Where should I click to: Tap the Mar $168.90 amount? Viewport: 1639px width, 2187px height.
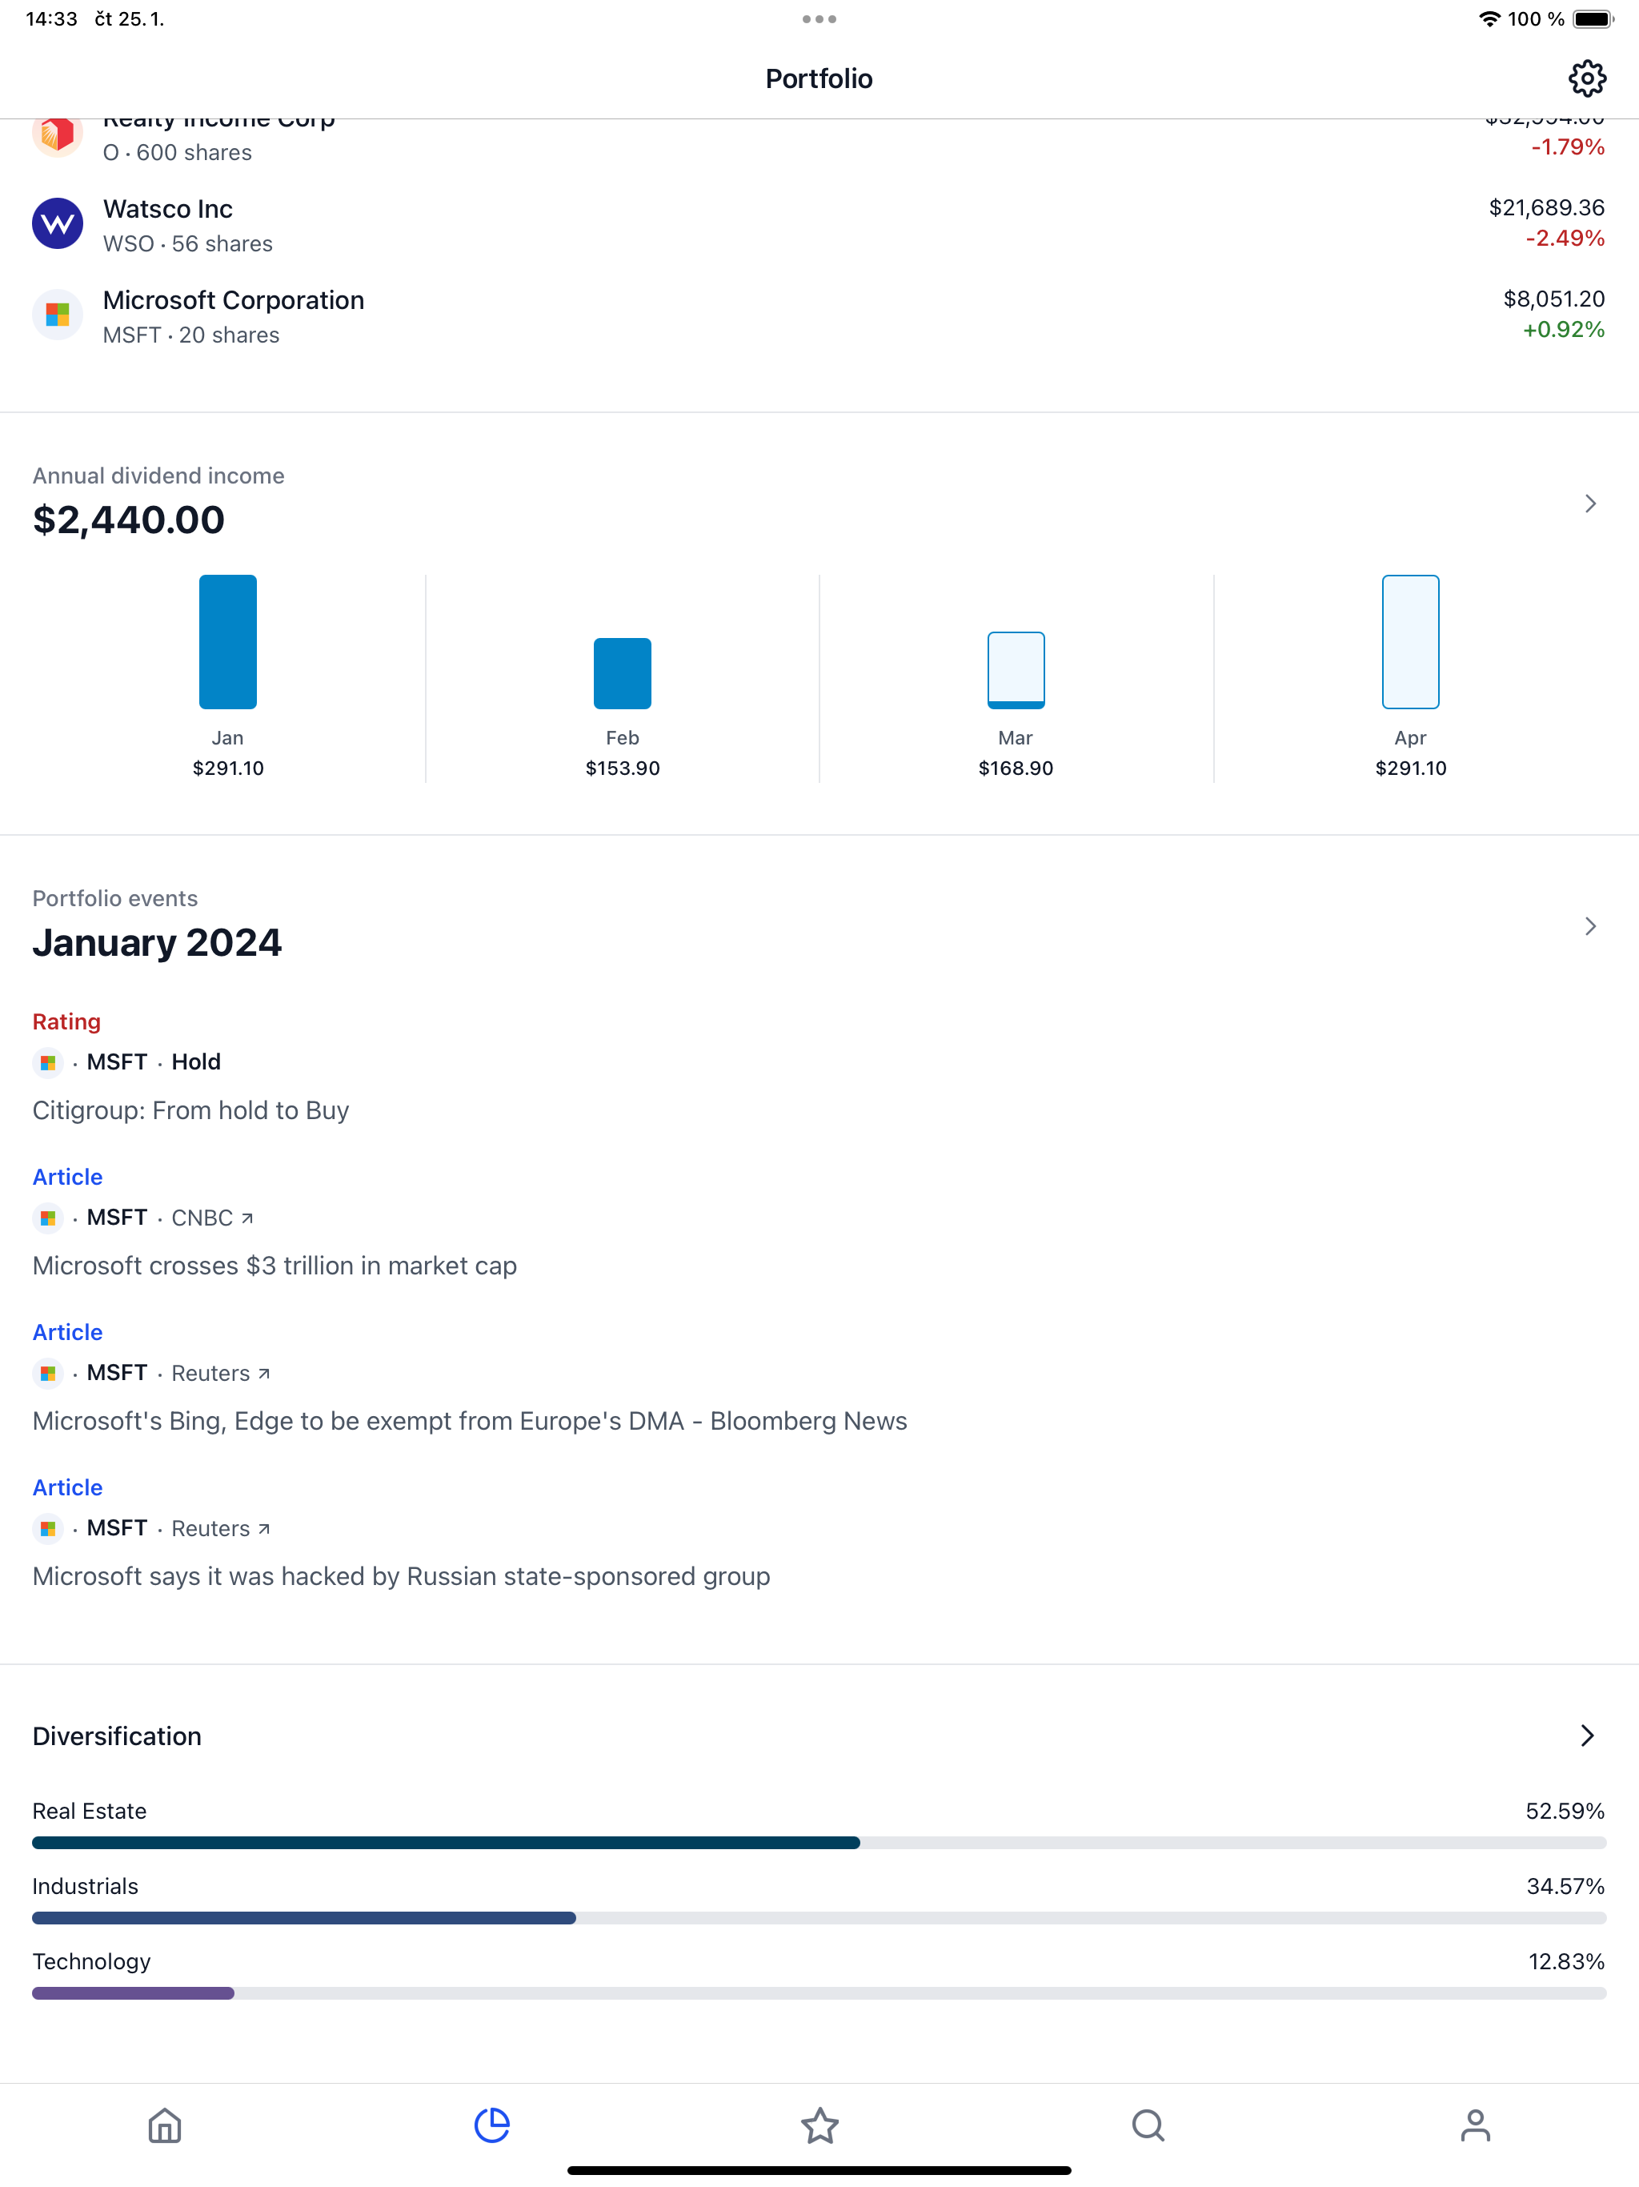point(1016,768)
